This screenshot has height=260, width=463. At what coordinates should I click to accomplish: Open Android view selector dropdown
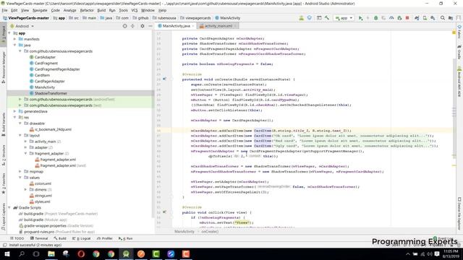(22, 26)
